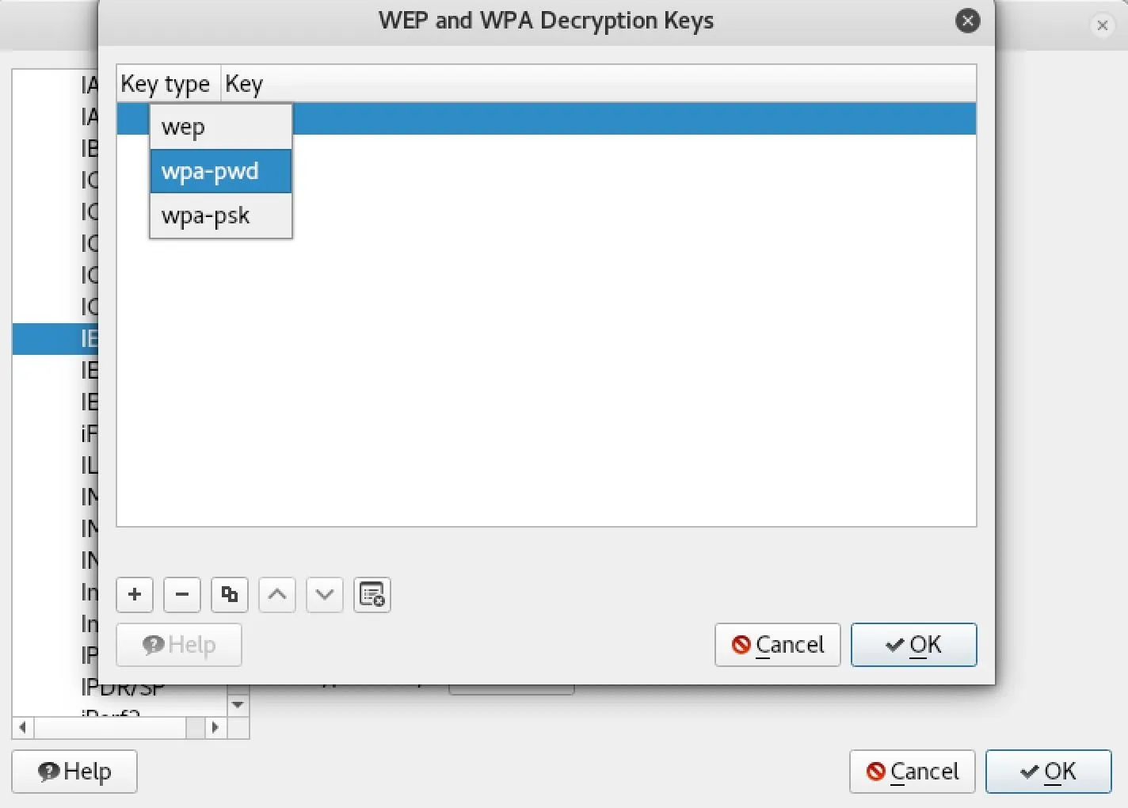The width and height of the screenshot is (1128, 808).
Task: Click the protocol list scroll-down arrow
Action: pyautogui.click(x=238, y=705)
